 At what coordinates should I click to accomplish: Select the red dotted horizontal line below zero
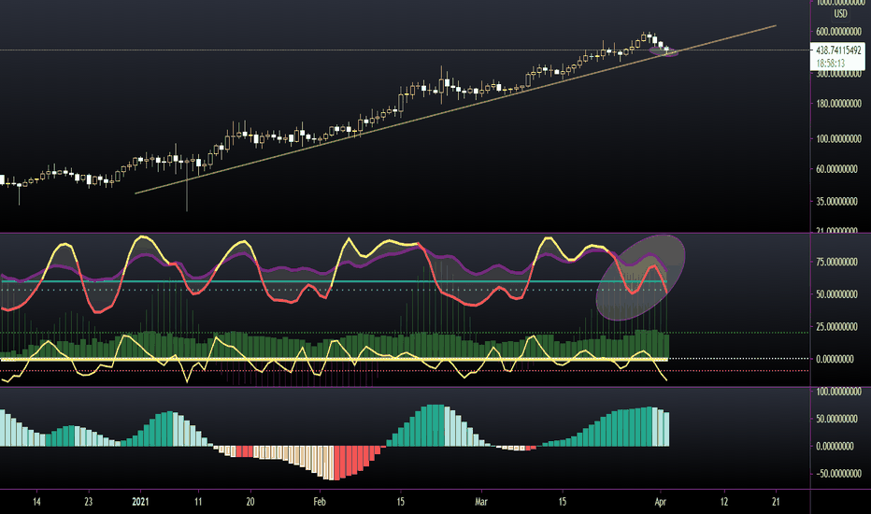tap(405, 371)
